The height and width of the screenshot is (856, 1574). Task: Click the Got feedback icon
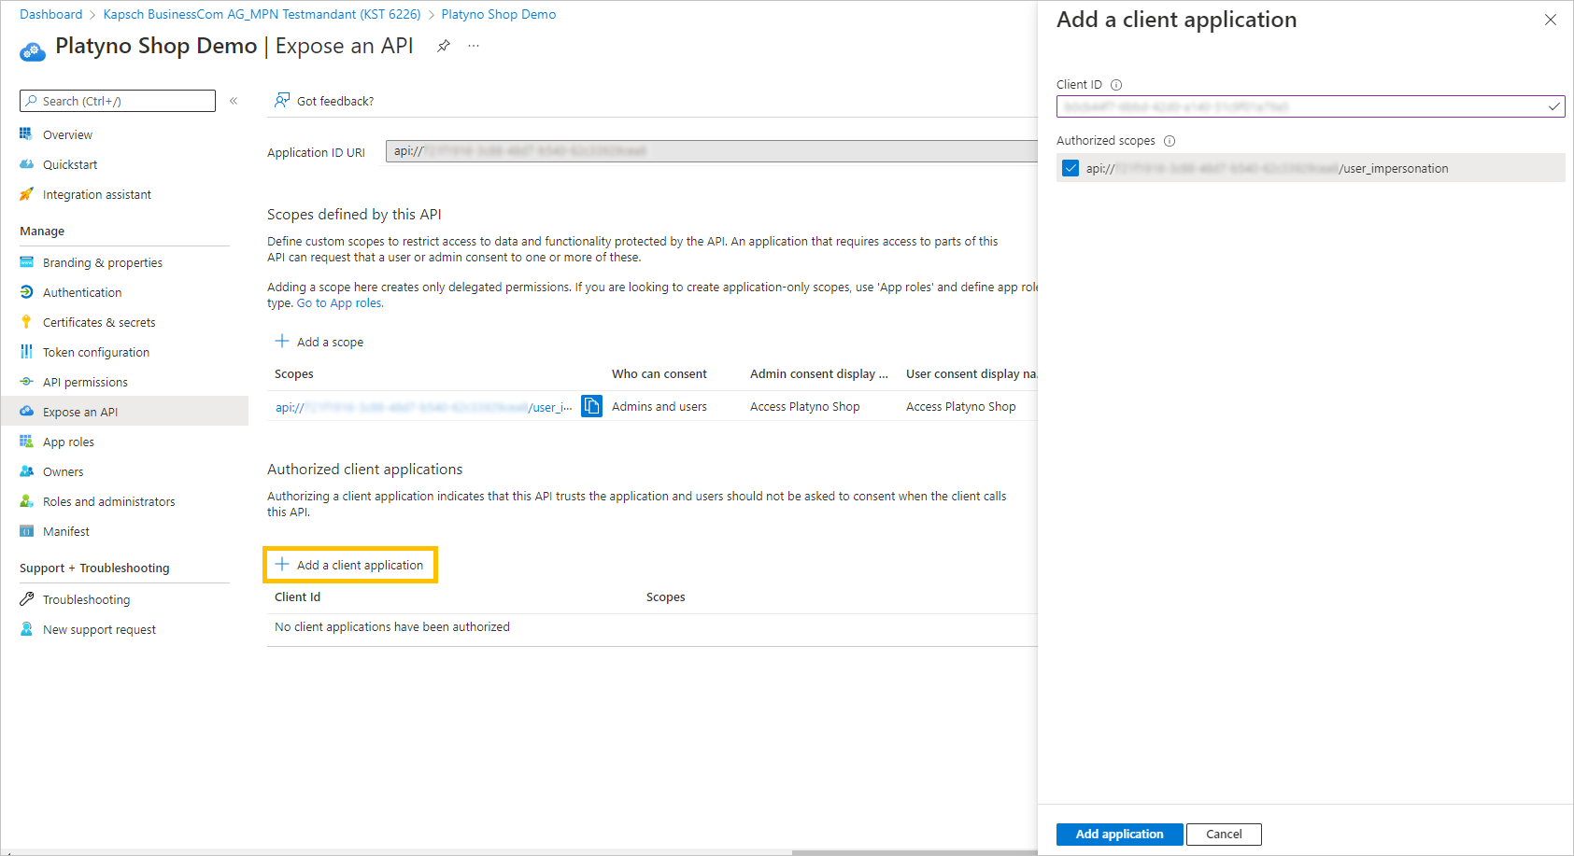coord(281,101)
